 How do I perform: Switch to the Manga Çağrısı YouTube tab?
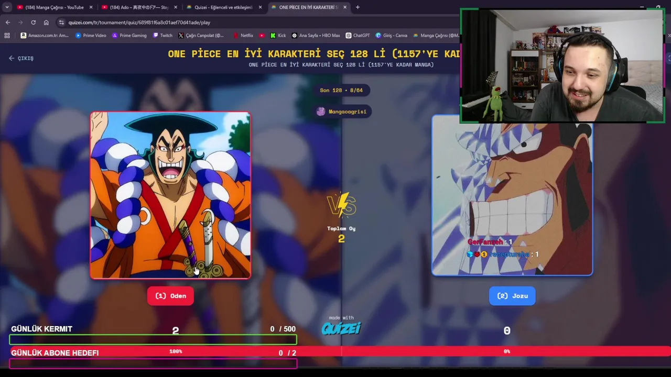pyautogui.click(x=54, y=7)
